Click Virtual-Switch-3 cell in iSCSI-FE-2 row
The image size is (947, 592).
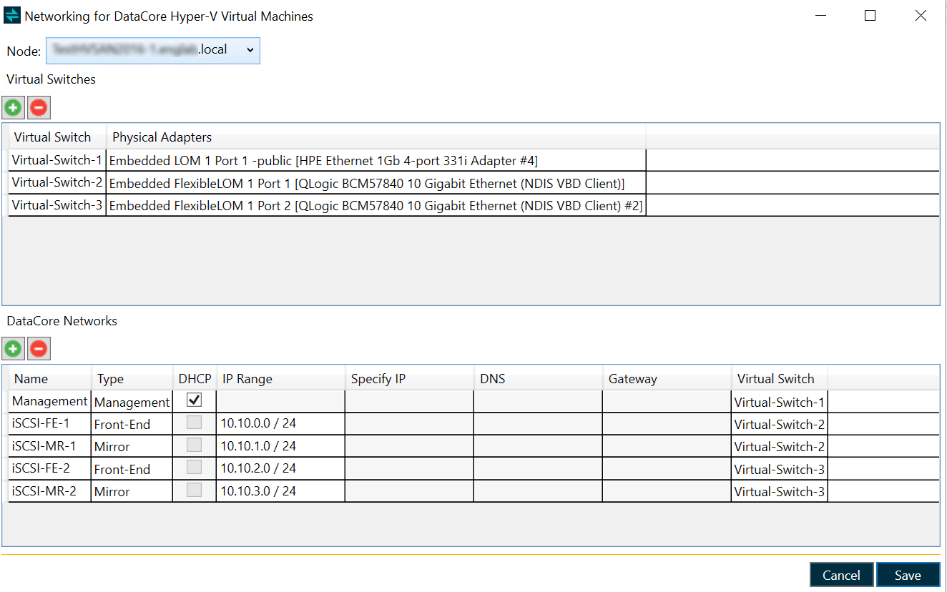780,468
